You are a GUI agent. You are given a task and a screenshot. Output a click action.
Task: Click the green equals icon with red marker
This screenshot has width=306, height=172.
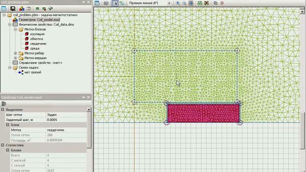click(44, 9)
